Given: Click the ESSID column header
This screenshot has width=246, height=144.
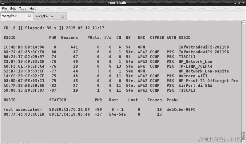Looking at the screenshot, I should point(184,38).
